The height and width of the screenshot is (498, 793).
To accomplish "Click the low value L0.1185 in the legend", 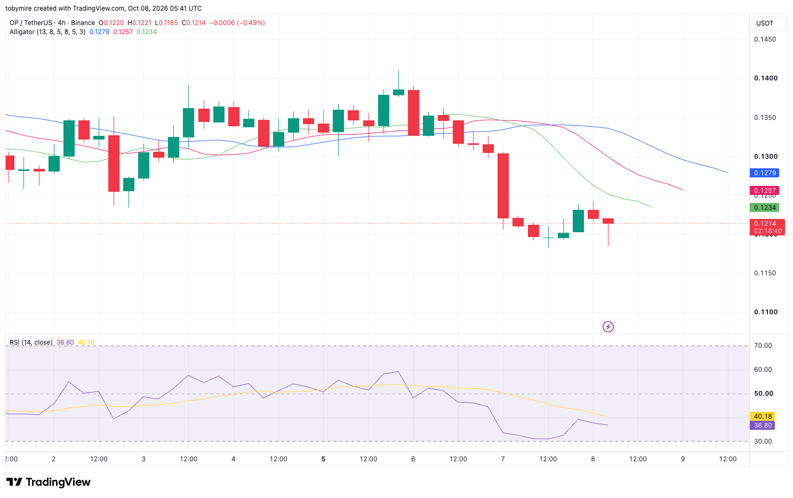I will tap(166, 23).
